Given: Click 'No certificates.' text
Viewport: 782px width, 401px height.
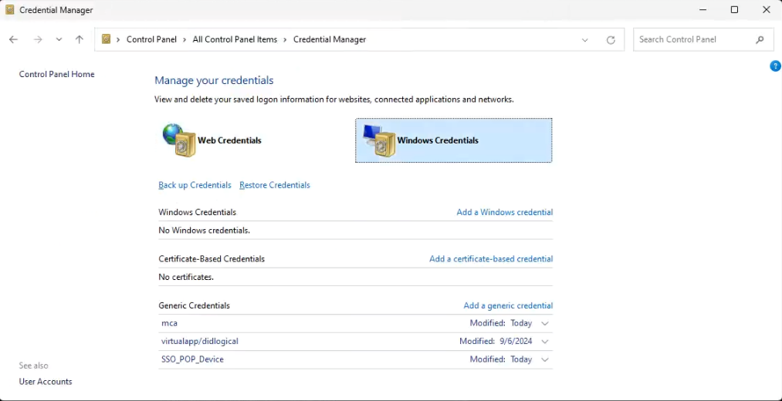Looking at the screenshot, I should 186,277.
